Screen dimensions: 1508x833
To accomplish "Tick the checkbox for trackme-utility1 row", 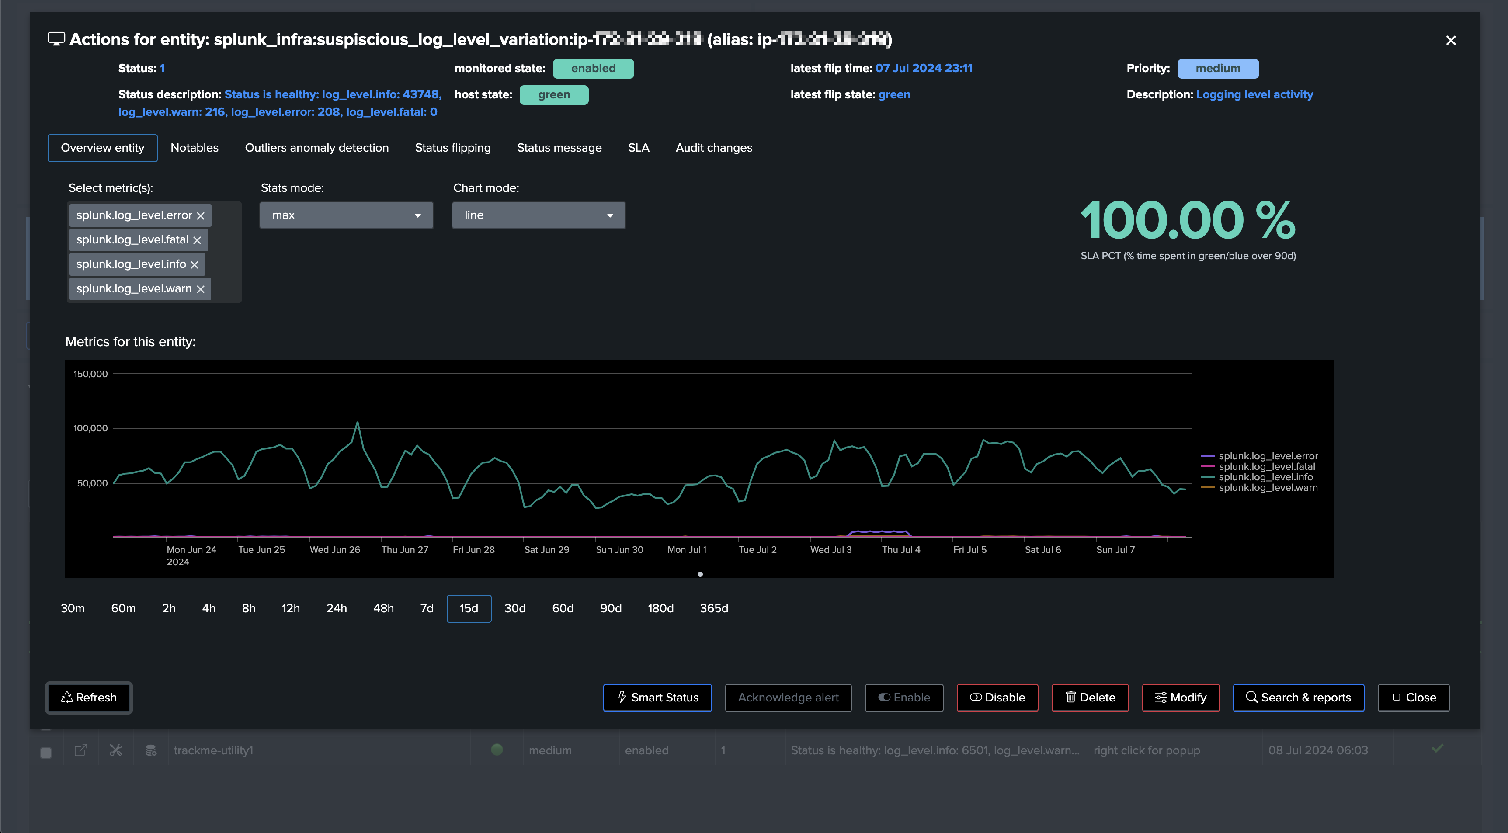I will 45,752.
